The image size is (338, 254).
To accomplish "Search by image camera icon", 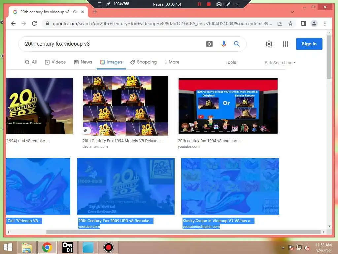I will tap(209, 44).
